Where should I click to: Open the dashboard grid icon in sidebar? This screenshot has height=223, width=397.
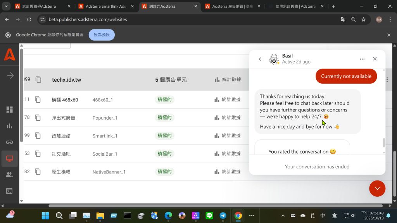pos(10,110)
